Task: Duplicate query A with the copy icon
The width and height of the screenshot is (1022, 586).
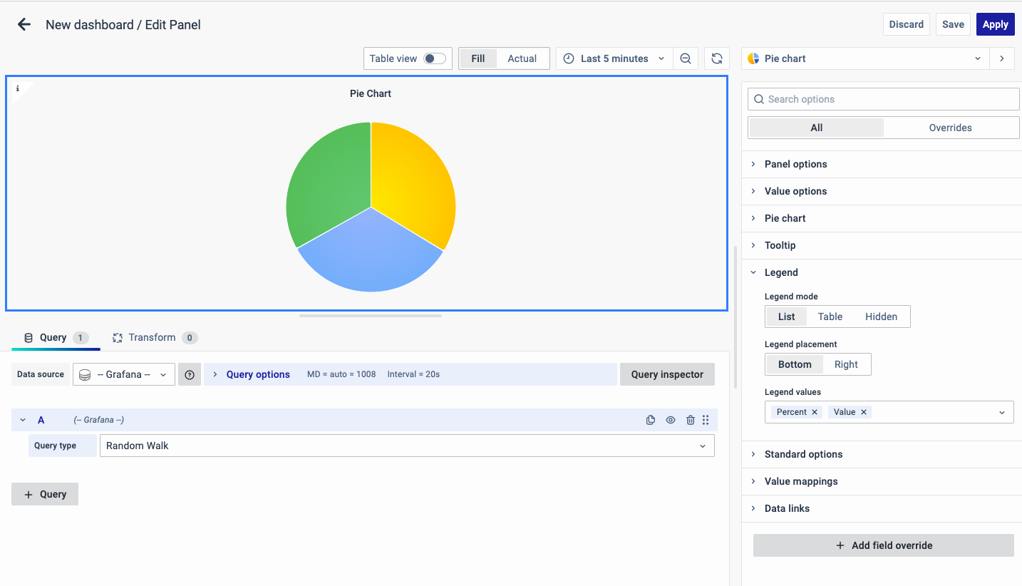Action: 650,420
